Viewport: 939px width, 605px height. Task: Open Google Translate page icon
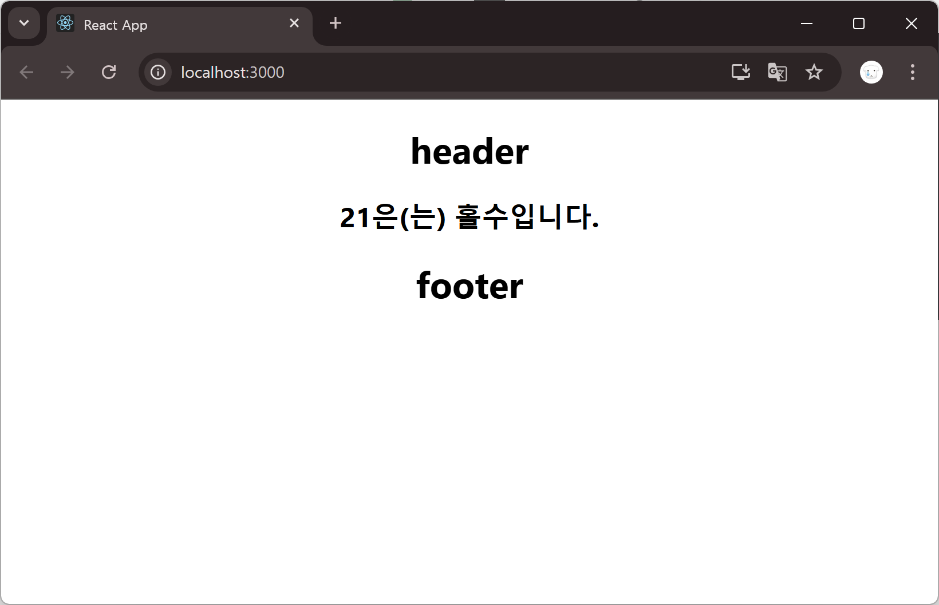[x=777, y=72]
